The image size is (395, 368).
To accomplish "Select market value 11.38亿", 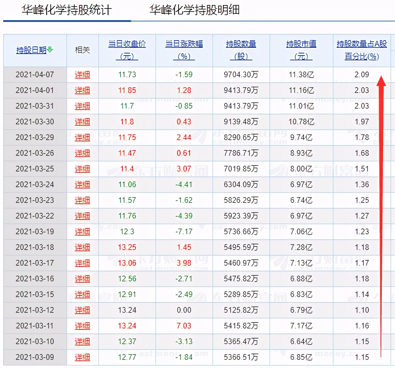I will [x=301, y=75].
